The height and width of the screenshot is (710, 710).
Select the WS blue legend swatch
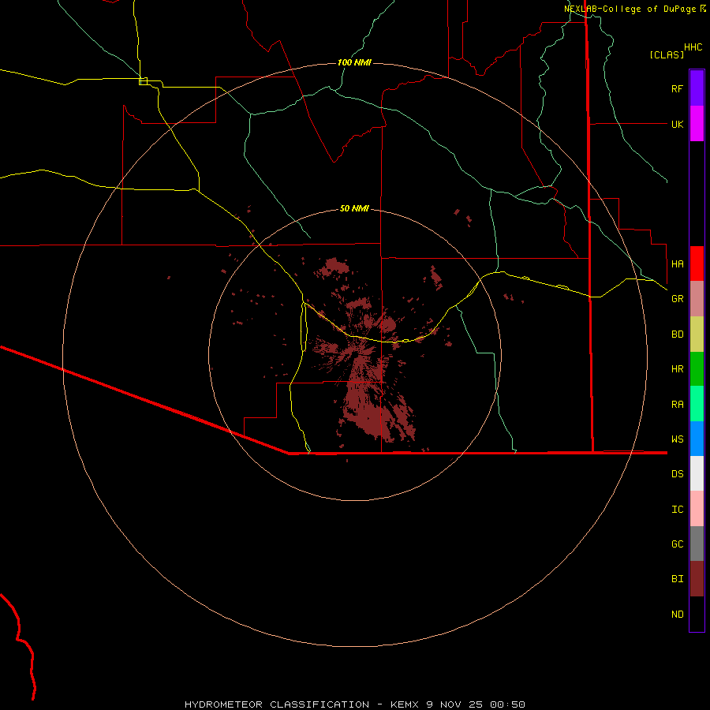click(x=697, y=439)
